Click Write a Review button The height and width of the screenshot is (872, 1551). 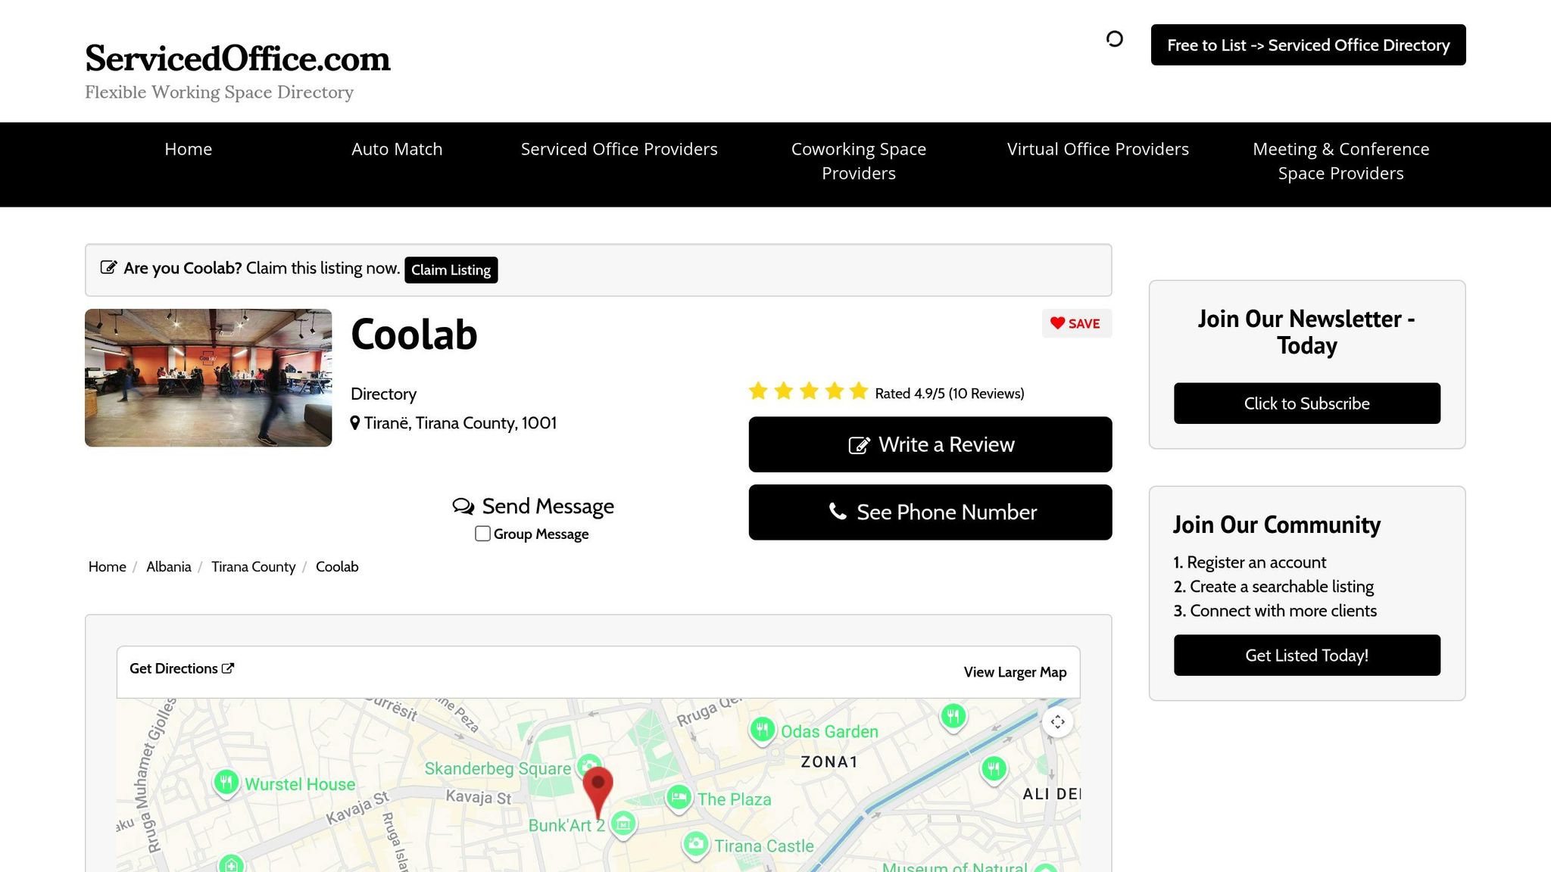tap(930, 444)
